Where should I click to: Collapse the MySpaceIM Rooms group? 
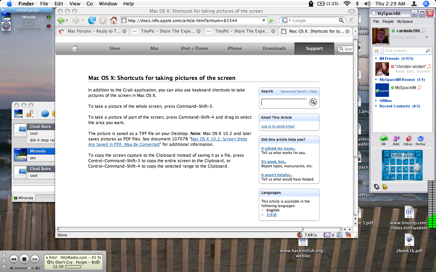[x=376, y=80]
